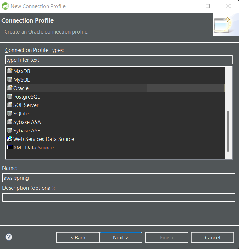Click the MaxDB database icon

(10, 71)
